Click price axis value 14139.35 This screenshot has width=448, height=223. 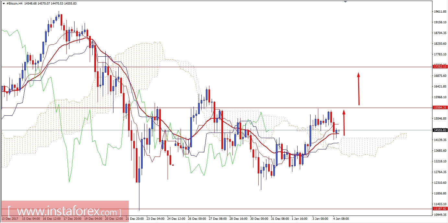tap(440, 140)
